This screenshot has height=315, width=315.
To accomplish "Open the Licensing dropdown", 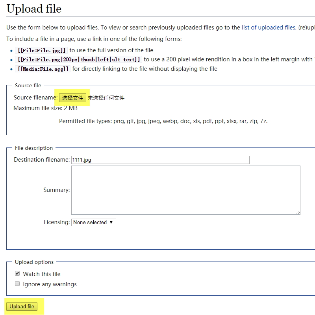I will (94, 223).
